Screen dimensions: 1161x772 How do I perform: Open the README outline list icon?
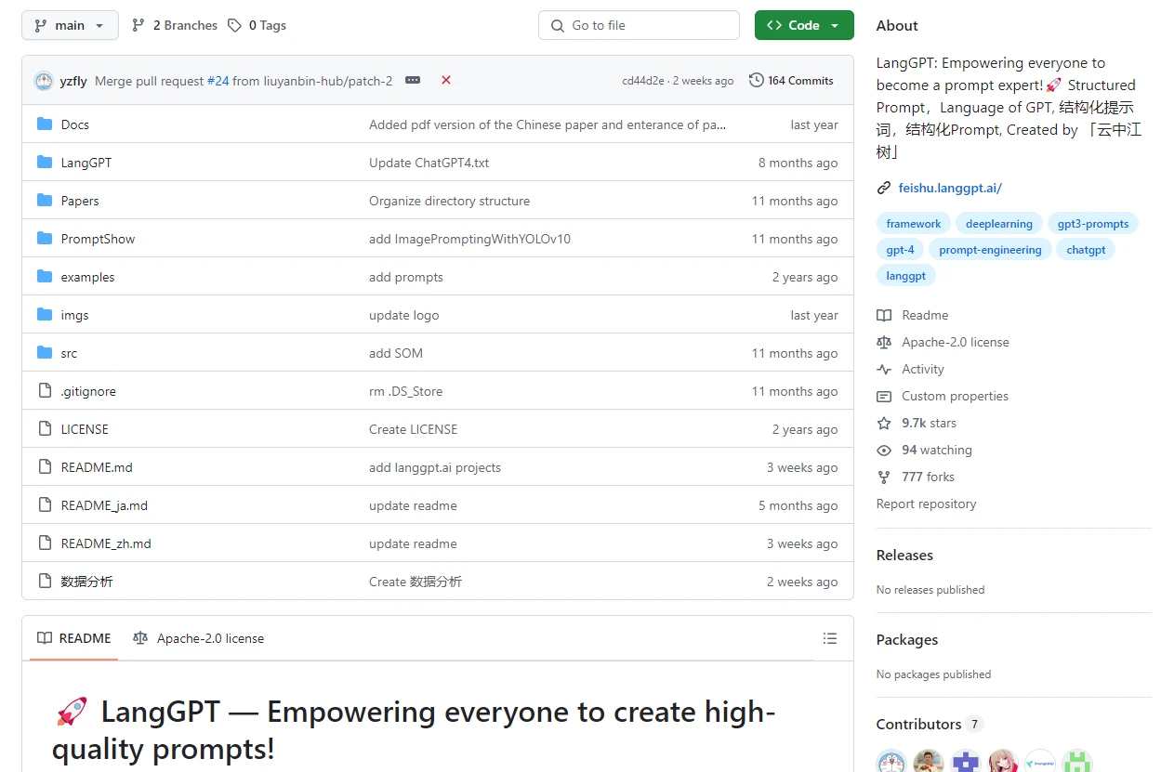[x=830, y=638]
